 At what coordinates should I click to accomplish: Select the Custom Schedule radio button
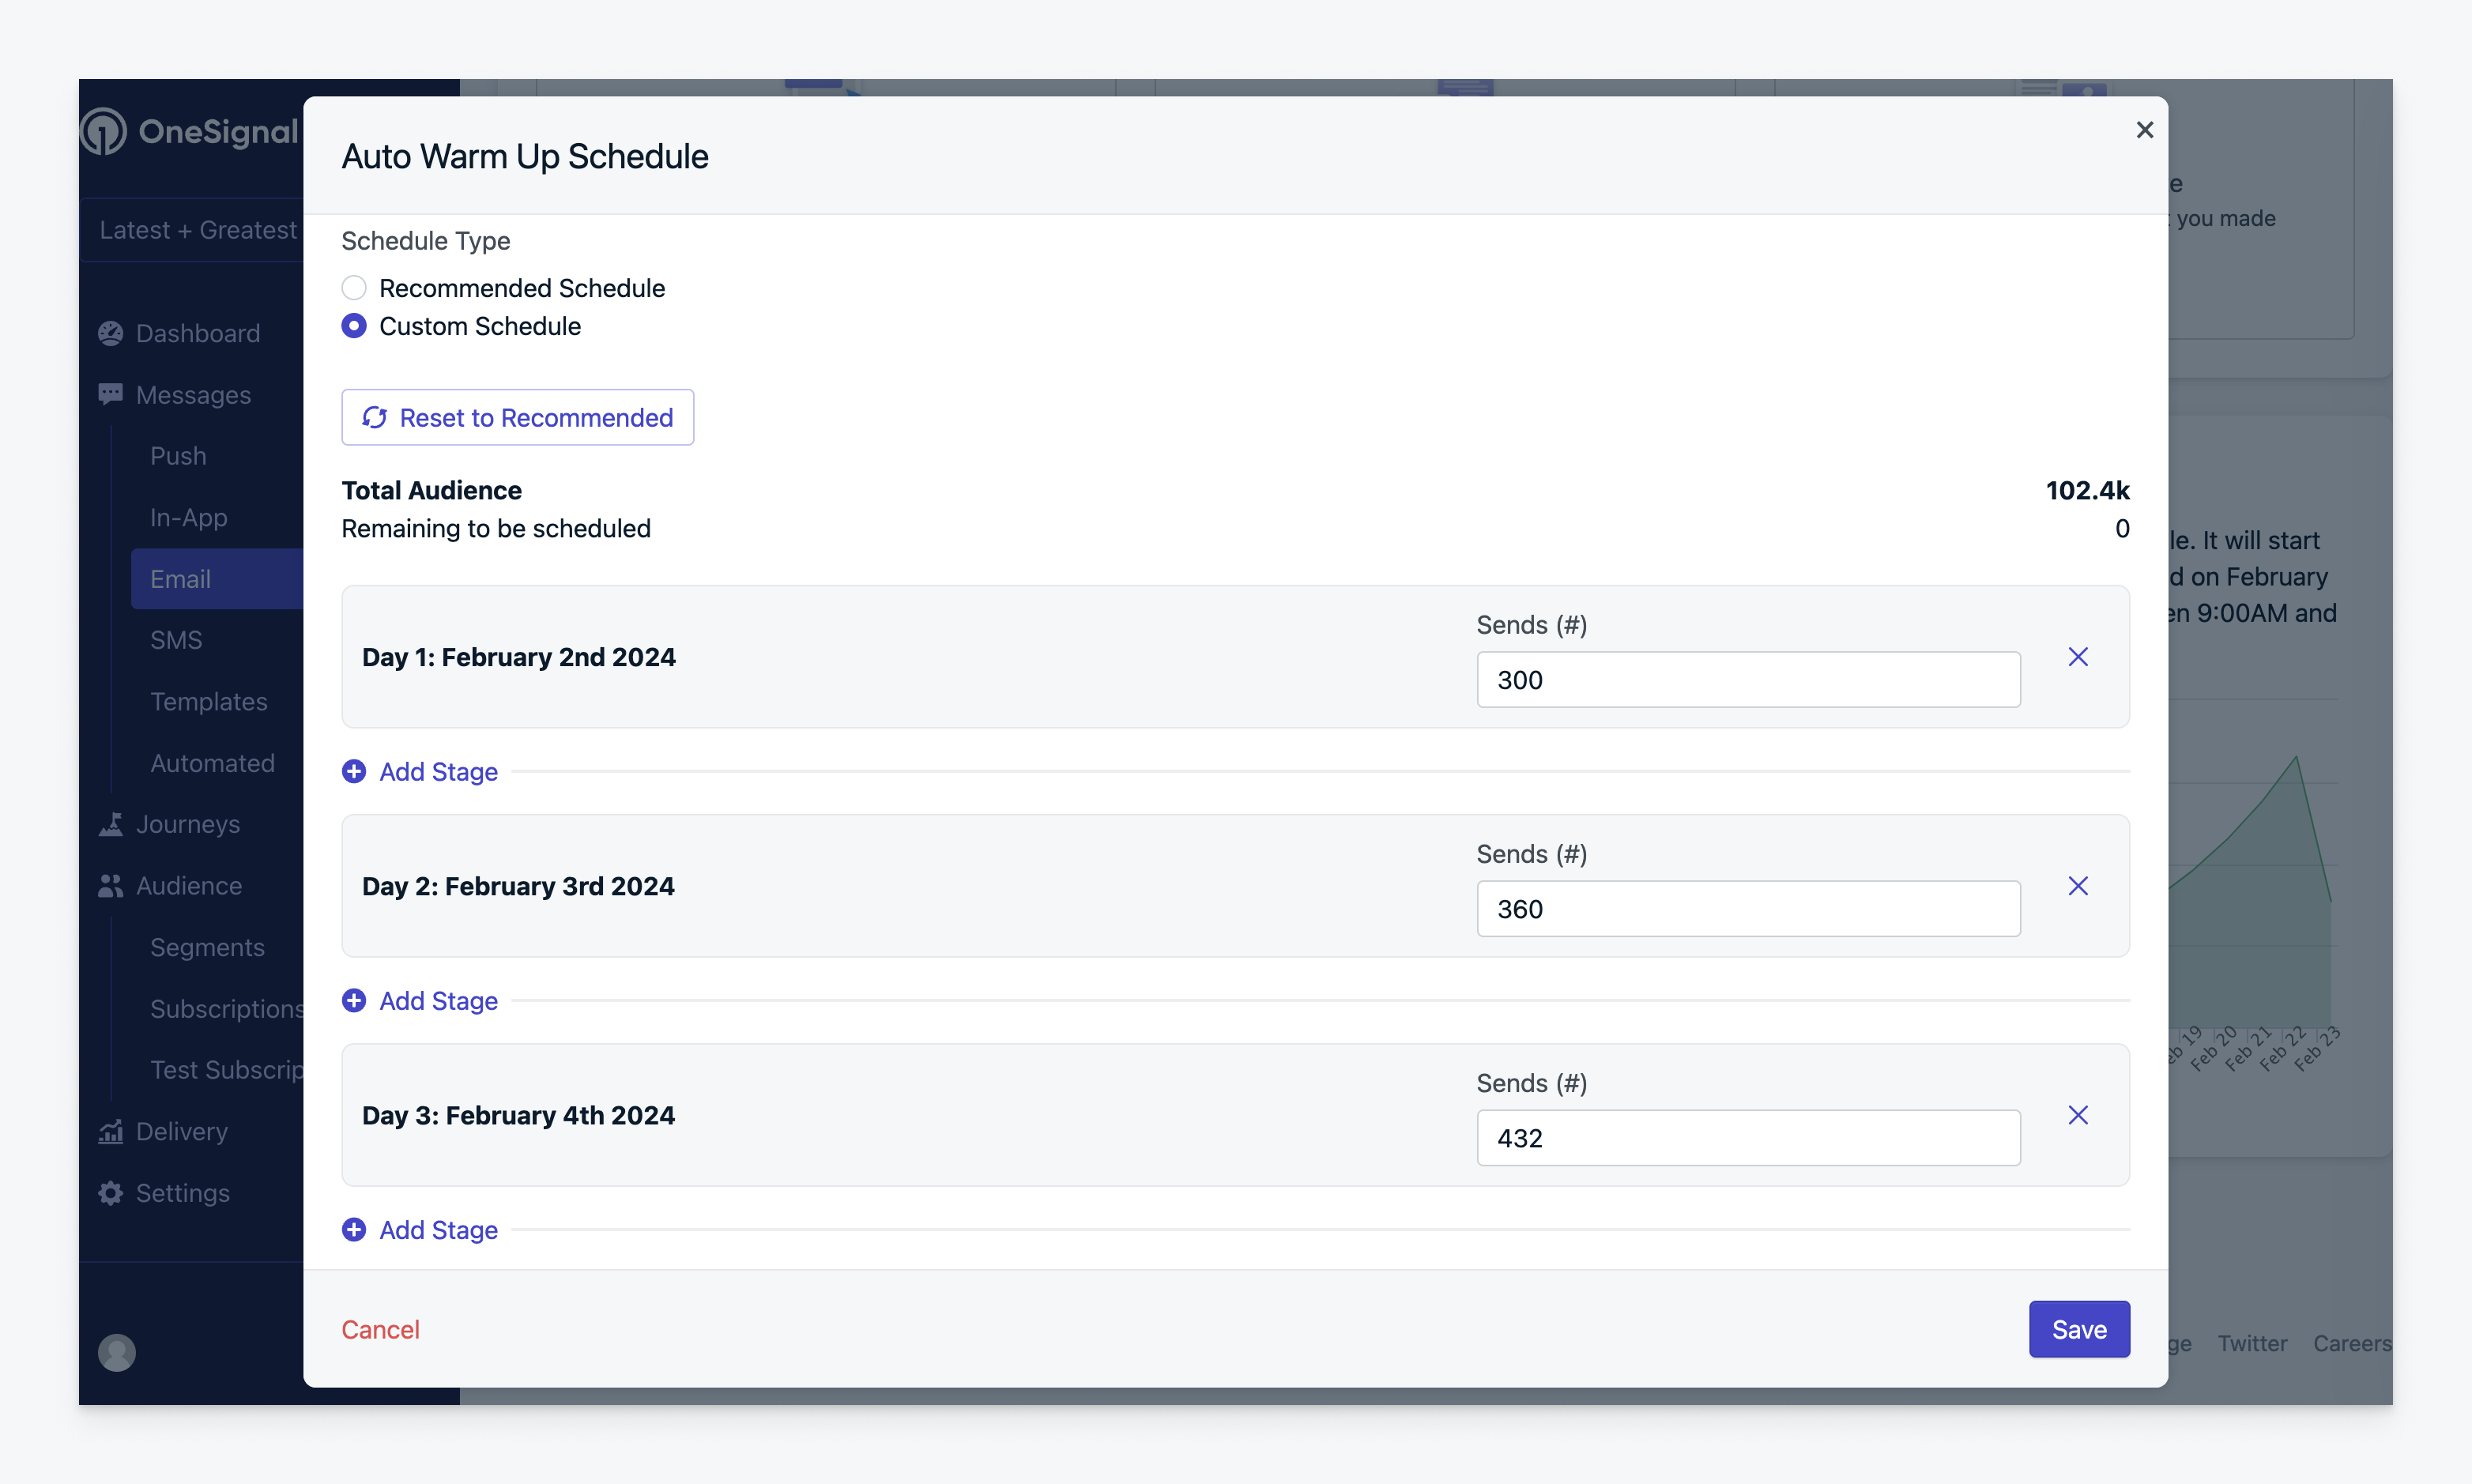353,326
